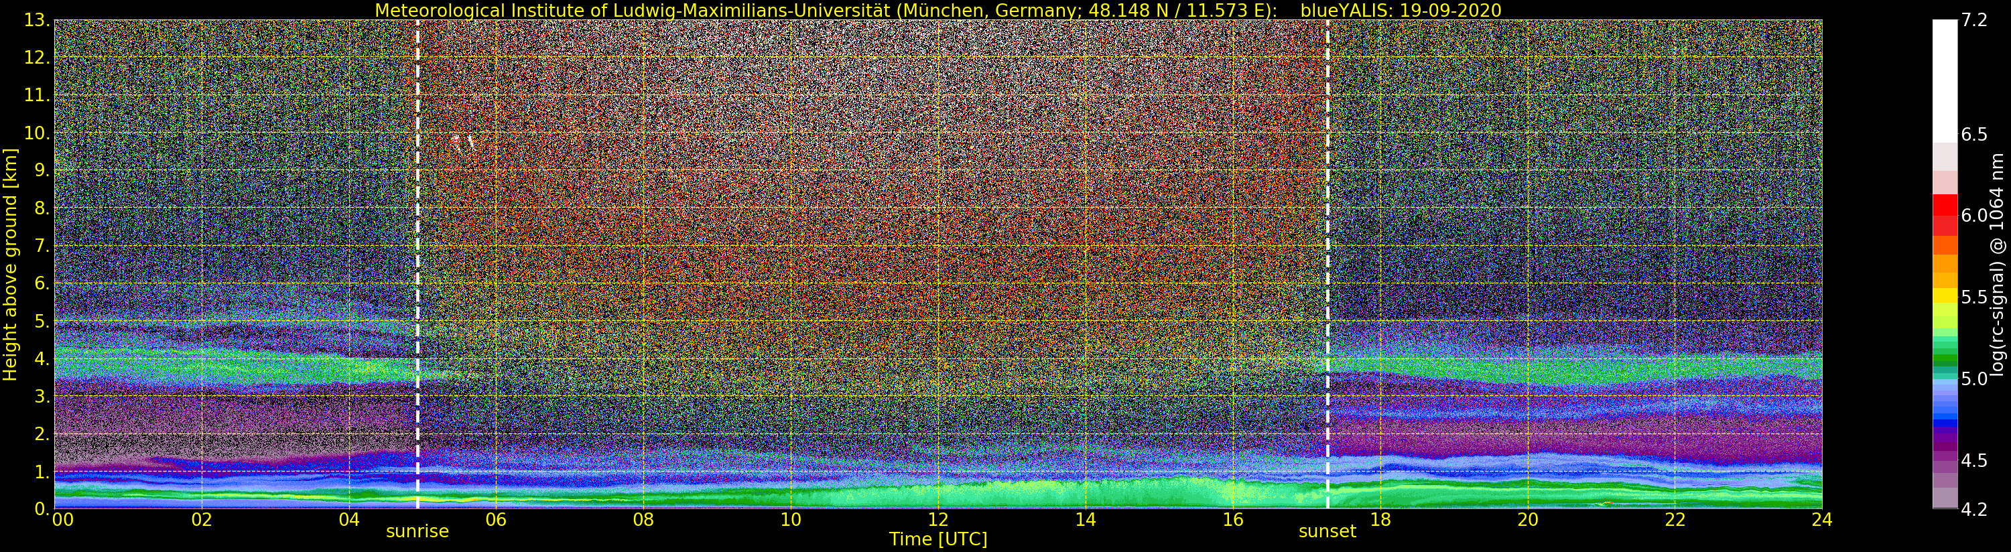This screenshot has height=552, width=2011.
Task: Click the 'sunset' label under the time axis
Action: coord(1327,532)
